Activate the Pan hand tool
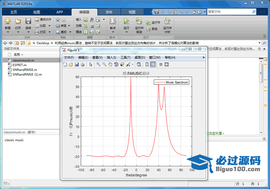 tap(110, 65)
